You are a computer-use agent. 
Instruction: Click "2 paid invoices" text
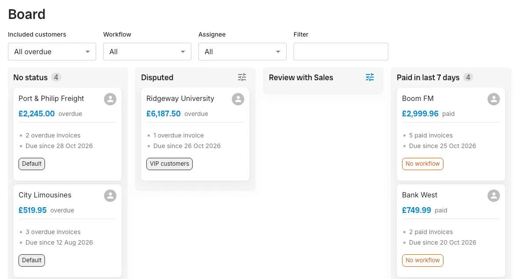(431, 232)
